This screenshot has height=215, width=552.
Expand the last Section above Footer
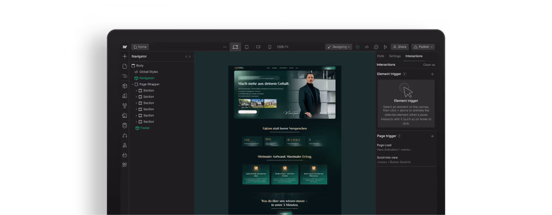(136, 122)
